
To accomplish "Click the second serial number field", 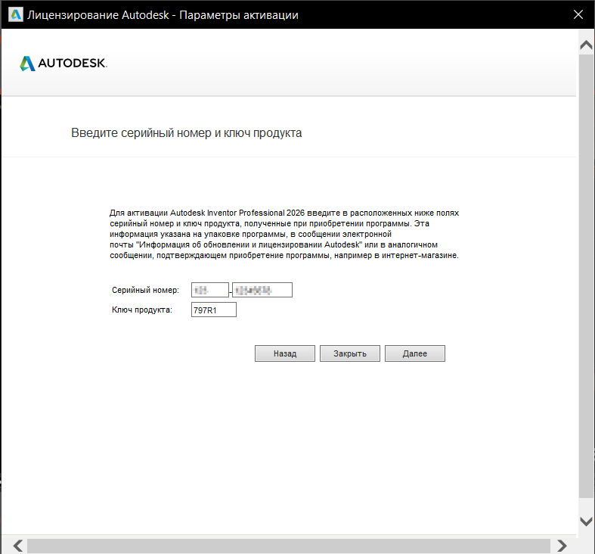I will [x=262, y=290].
